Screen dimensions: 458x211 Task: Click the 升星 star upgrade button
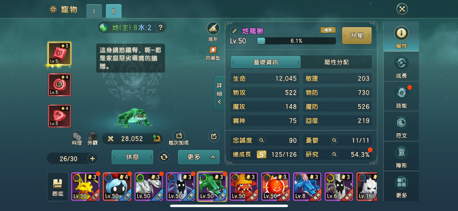pyautogui.click(x=357, y=35)
